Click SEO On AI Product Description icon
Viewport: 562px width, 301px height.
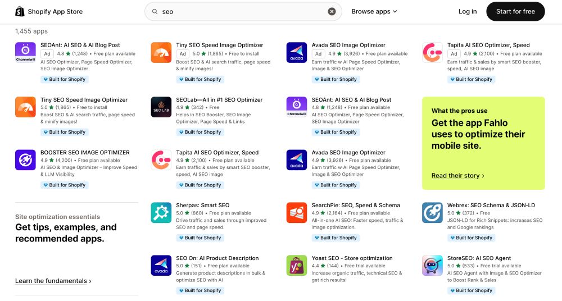click(161, 265)
